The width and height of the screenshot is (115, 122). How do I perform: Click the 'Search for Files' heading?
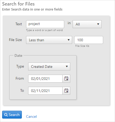click(x=18, y=4)
